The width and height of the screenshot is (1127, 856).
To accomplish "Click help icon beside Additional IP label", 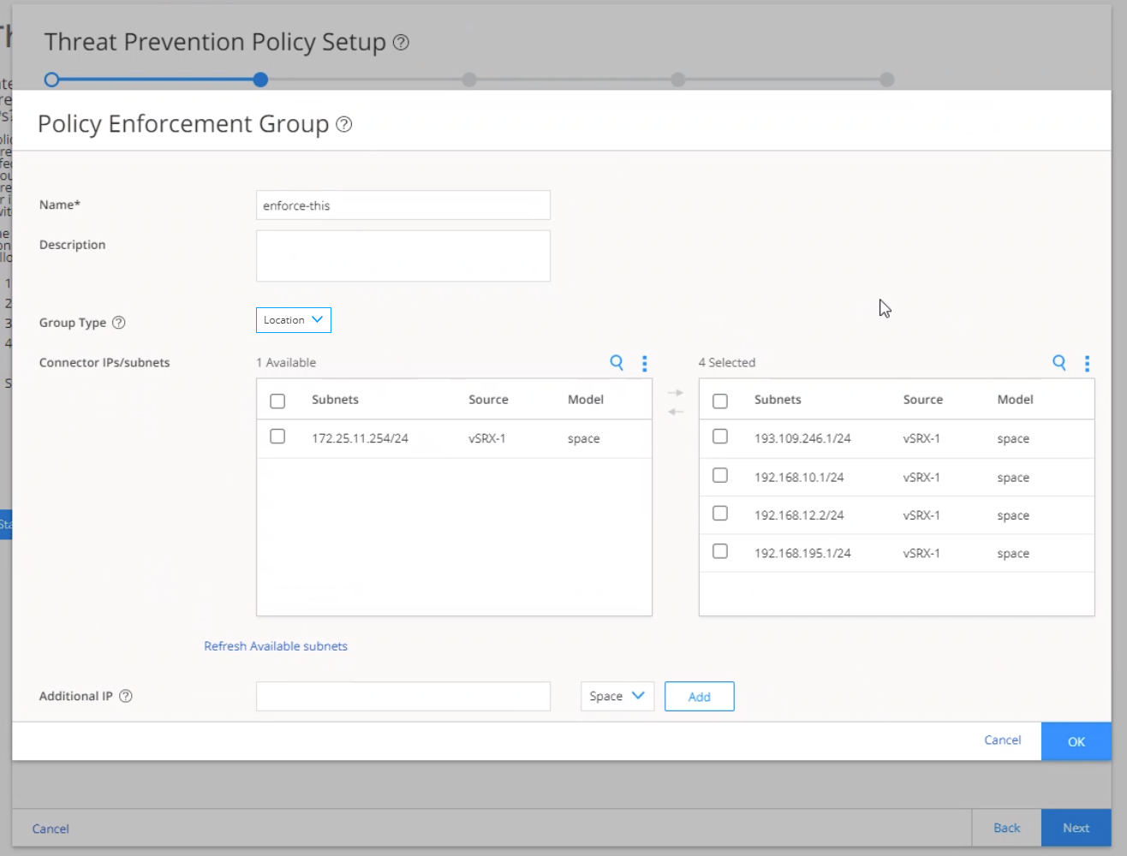I will point(126,696).
